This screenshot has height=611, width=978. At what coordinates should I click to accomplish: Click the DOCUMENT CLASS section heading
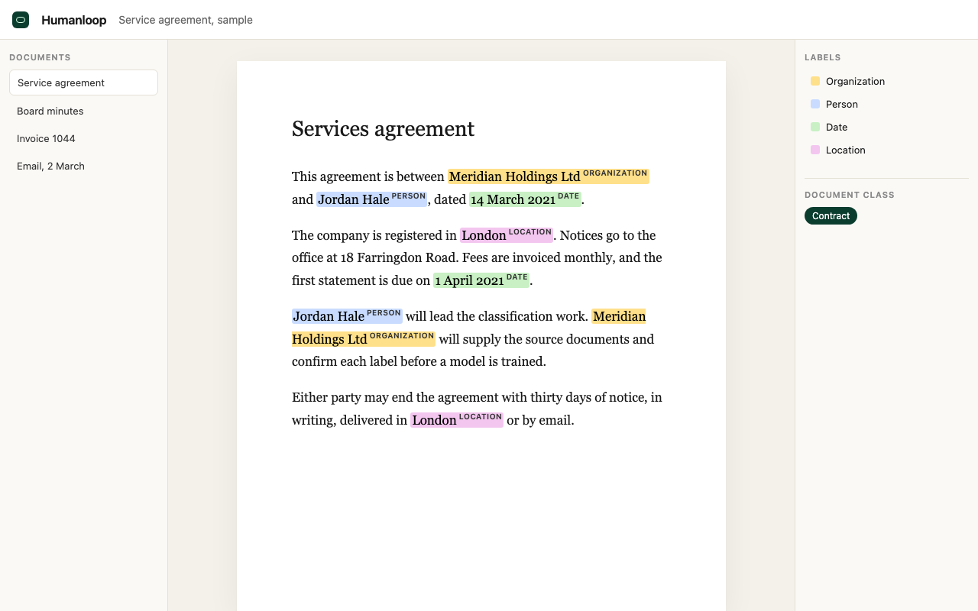tap(849, 195)
